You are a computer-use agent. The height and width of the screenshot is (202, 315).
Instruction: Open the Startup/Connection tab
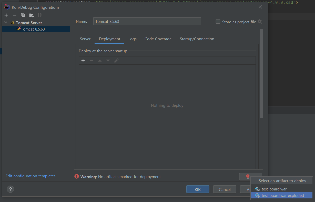click(x=197, y=39)
